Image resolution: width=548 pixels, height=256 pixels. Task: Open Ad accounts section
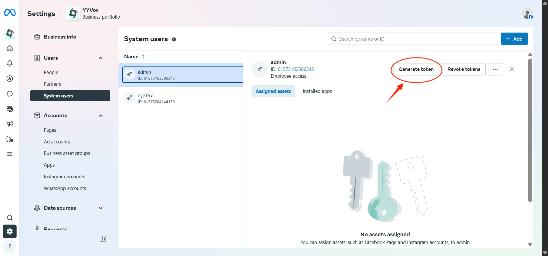57,142
